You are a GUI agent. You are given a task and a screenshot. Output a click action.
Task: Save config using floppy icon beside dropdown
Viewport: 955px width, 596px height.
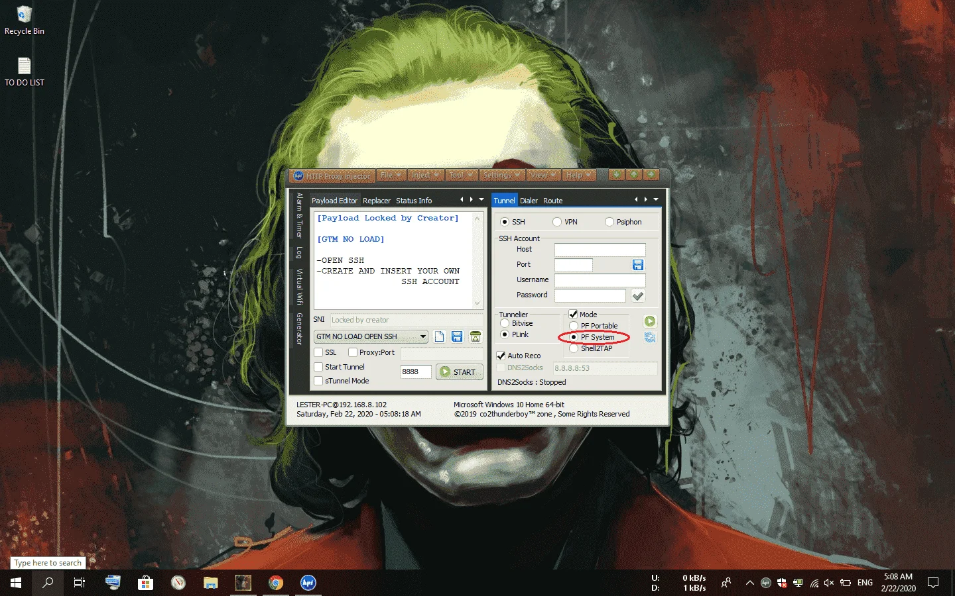[457, 336]
